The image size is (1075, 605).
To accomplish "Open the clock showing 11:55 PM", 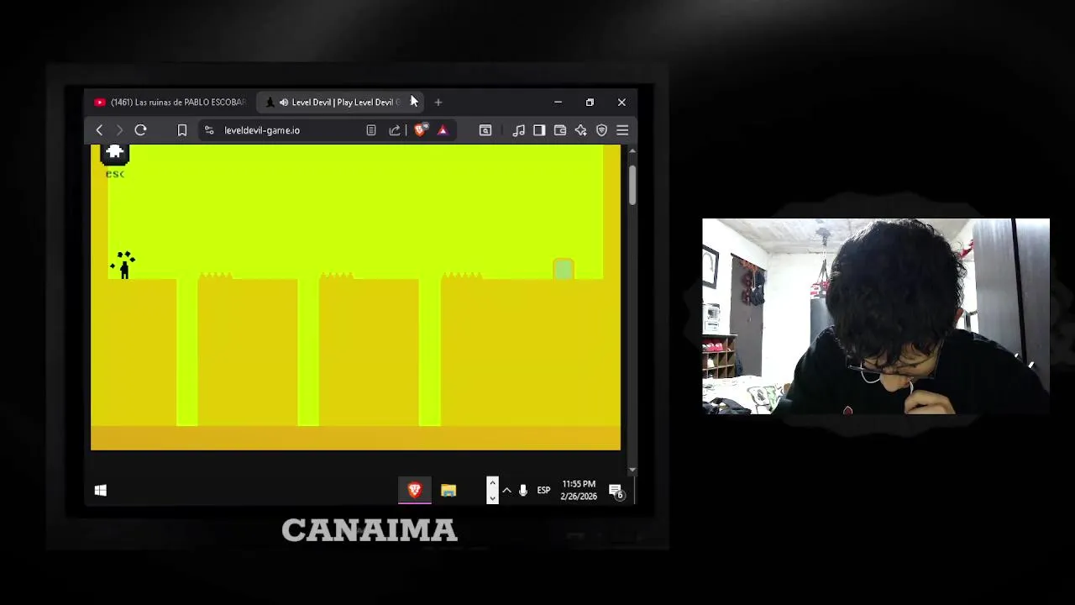I will (x=579, y=490).
